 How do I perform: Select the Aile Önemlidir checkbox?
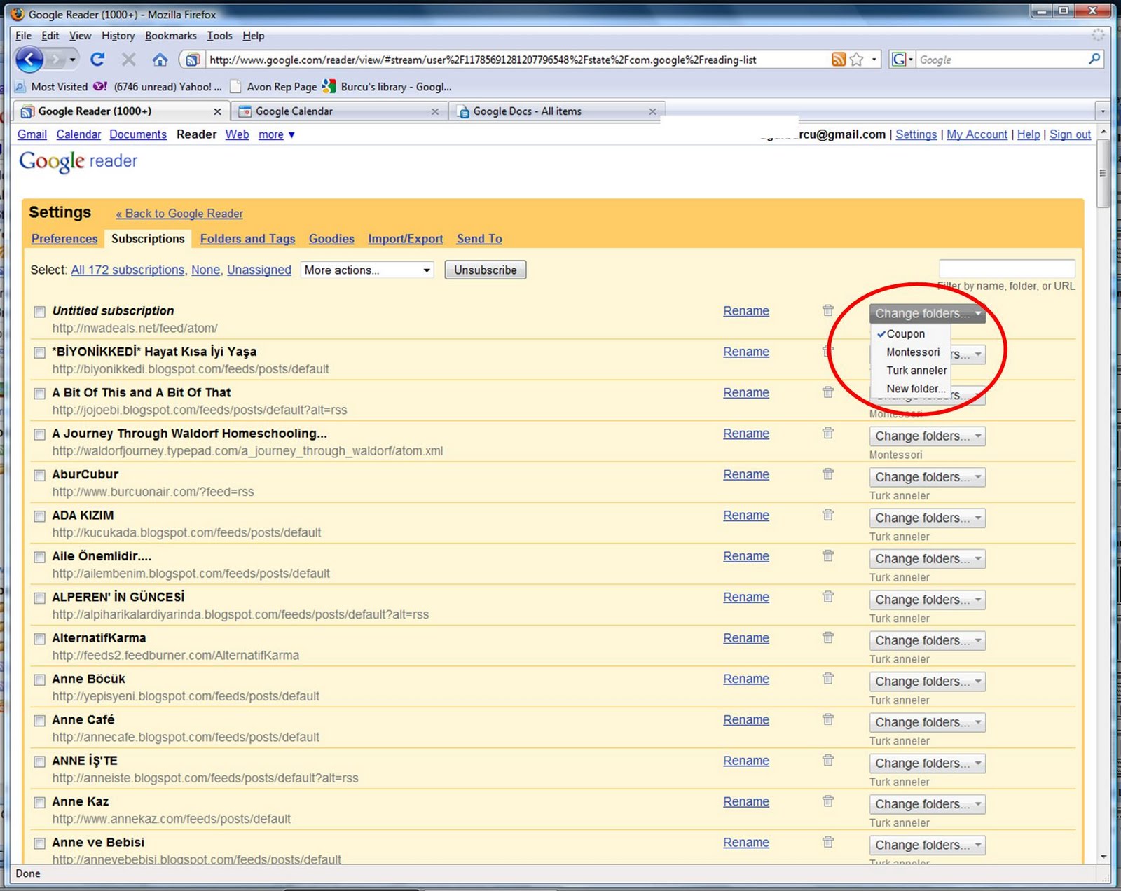click(x=40, y=557)
